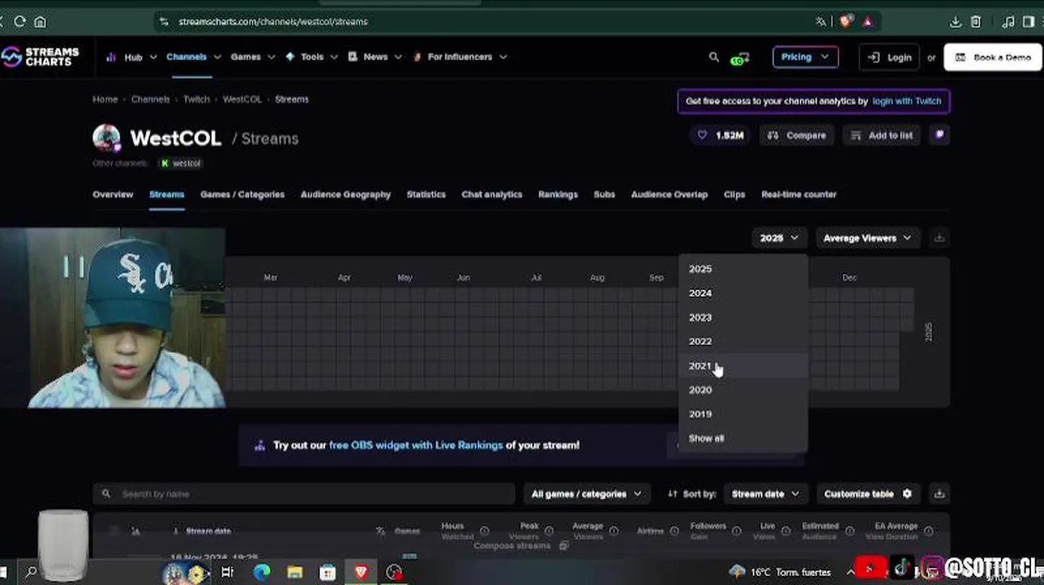
Task: Click the weather 16°C taskbar widget
Action: [781, 572]
